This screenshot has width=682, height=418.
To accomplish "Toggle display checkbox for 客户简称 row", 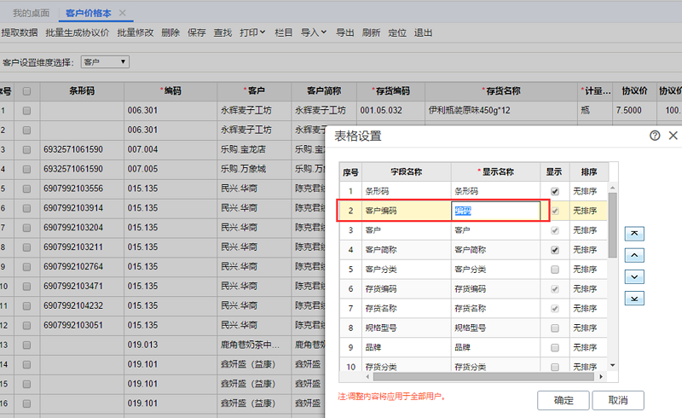I will tap(555, 250).
